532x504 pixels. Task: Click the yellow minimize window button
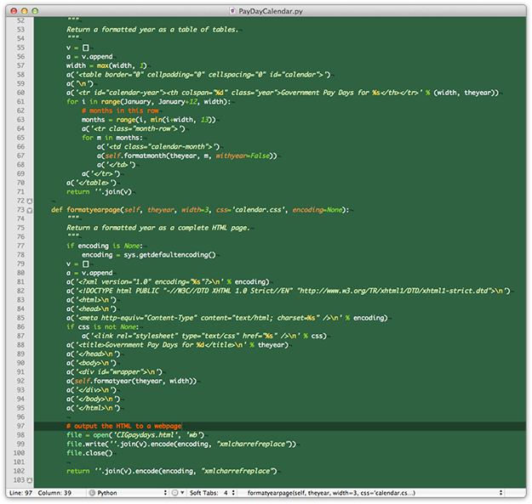point(25,11)
